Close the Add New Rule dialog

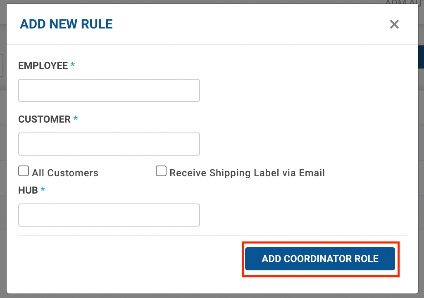(x=394, y=24)
